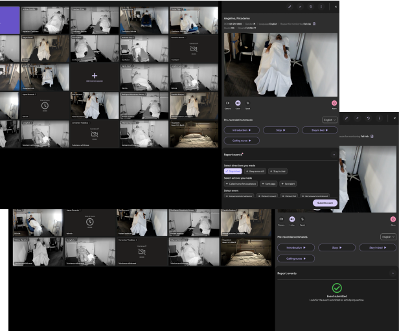399x331 pixels.
Task: Toggle the Speak microphone icon in Angelino Nicodemo's panel
Action: tap(247, 103)
